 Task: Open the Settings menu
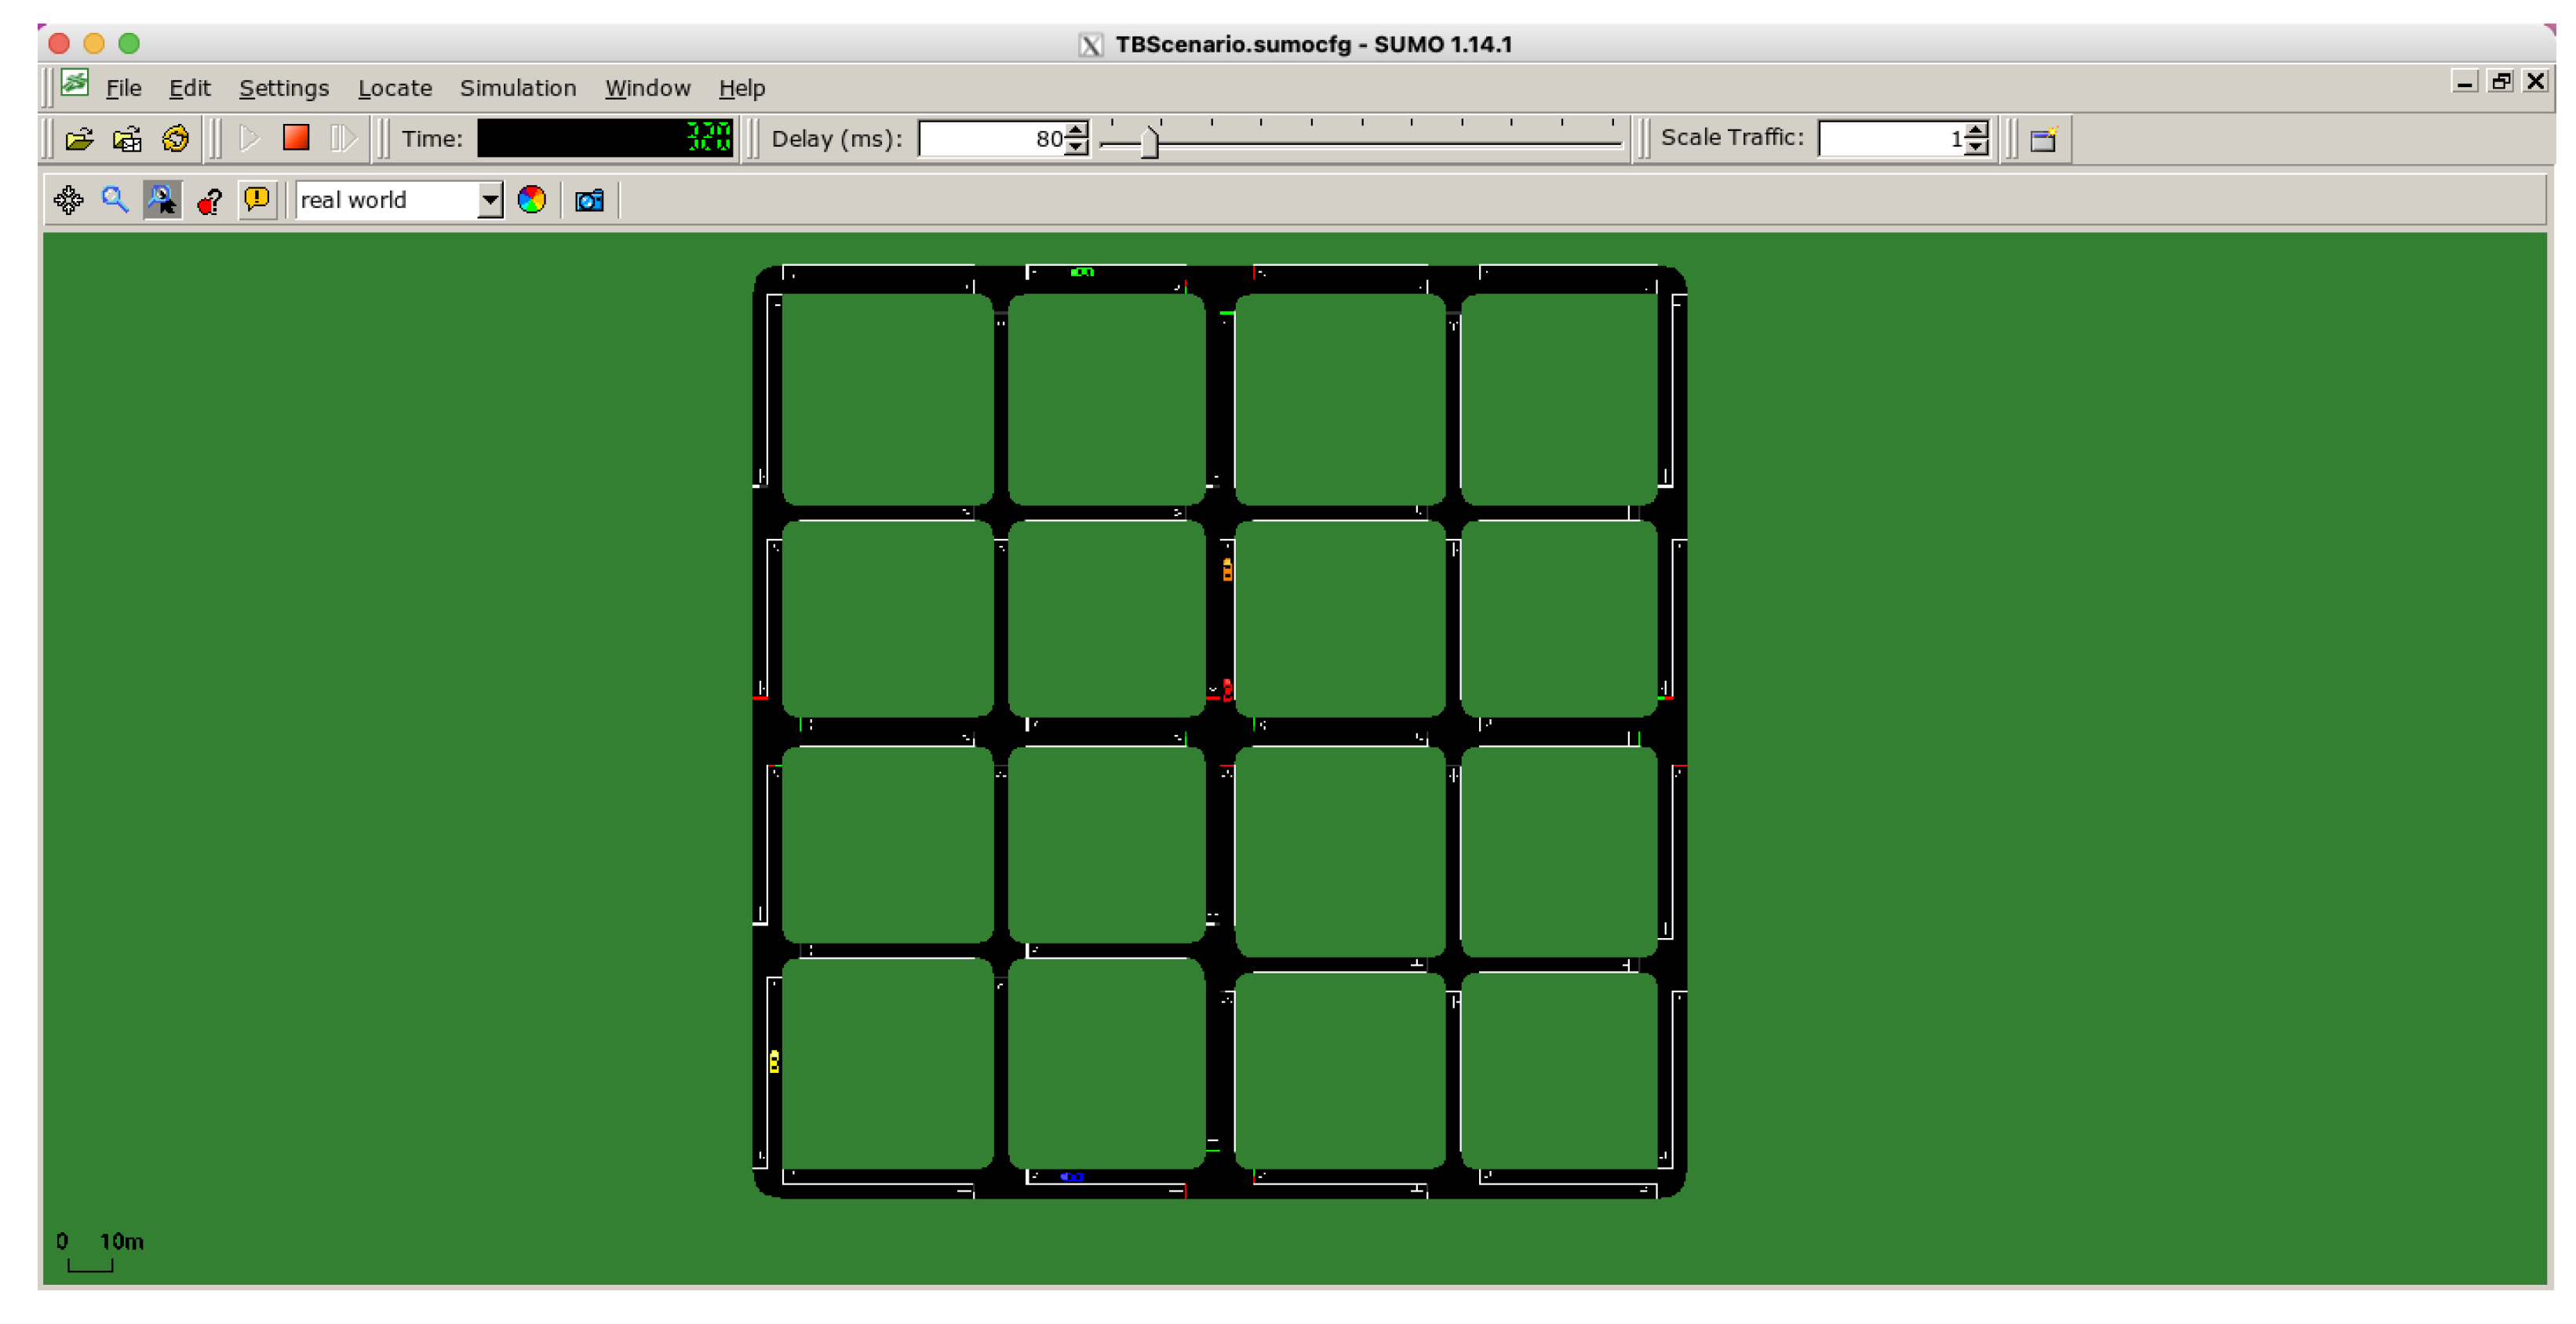click(x=284, y=88)
